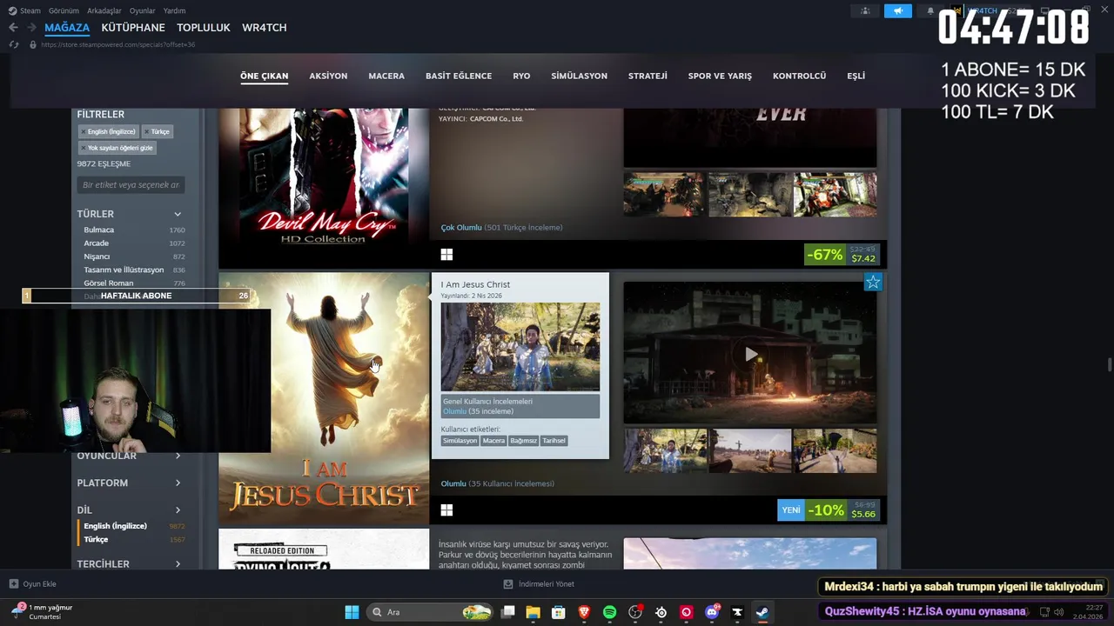The height and width of the screenshot is (626, 1114).
Task: Open the Arkadaşlar menu
Action: [105, 10]
